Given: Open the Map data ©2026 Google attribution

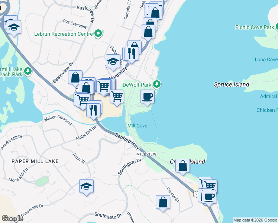Looking at the screenshot, I should [255, 220].
